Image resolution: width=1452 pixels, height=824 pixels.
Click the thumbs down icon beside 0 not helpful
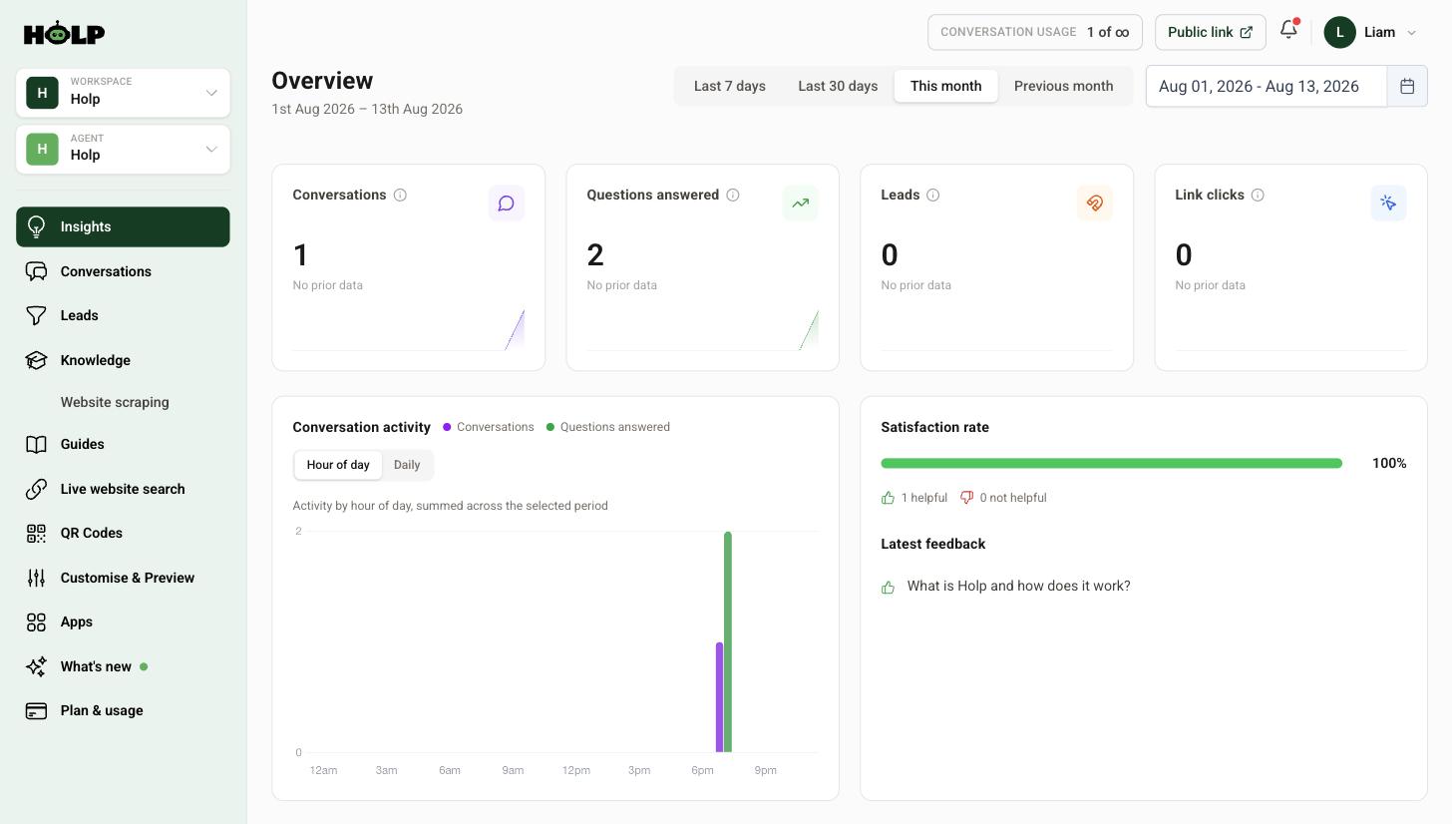966,497
